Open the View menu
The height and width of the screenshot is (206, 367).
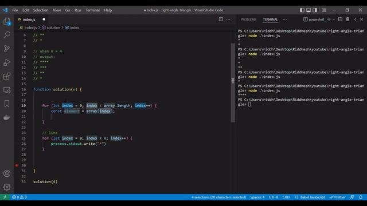point(57,10)
